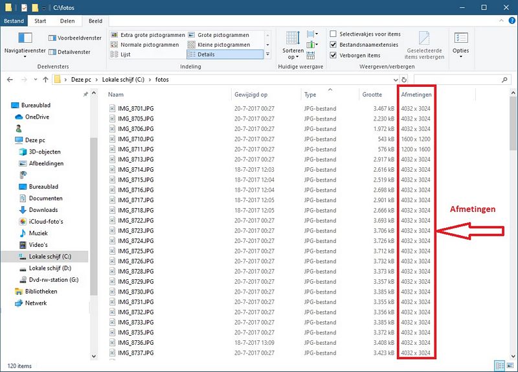Uncheck the Bestandsnaamextensies checkbox

[333, 45]
